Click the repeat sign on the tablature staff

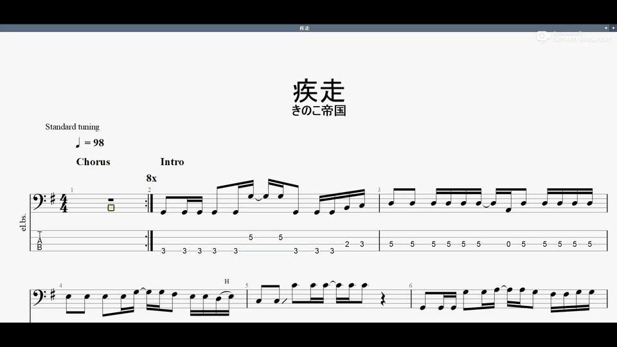(149, 241)
